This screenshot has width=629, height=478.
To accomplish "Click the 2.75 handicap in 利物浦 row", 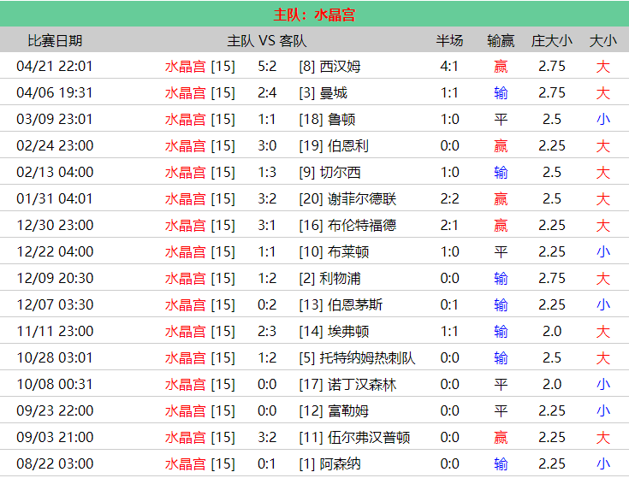I will [552, 278].
